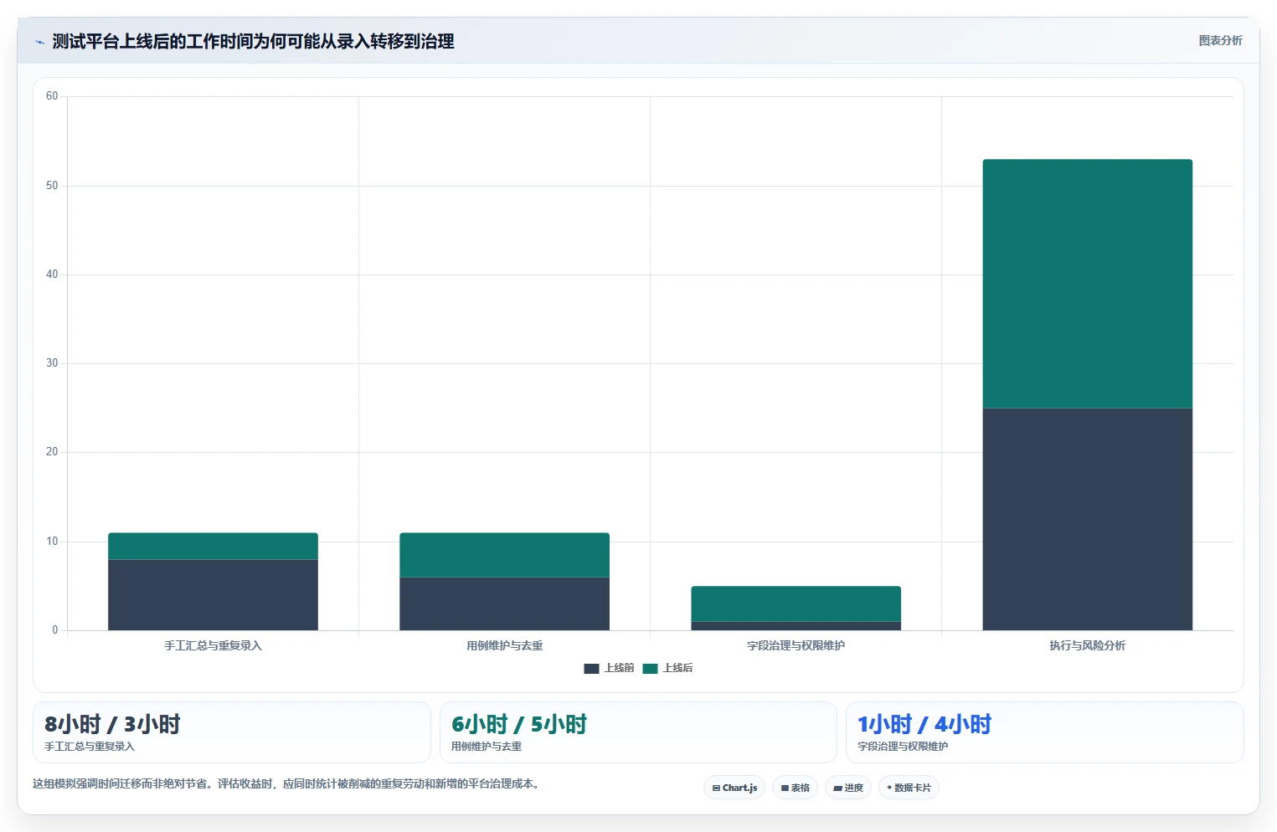
Task: Click the teal 上线后 bar for 执行与风险分析
Action: [x=1087, y=284]
